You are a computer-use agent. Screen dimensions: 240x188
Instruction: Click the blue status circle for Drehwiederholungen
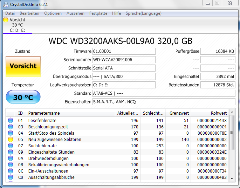tap(11, 158)
